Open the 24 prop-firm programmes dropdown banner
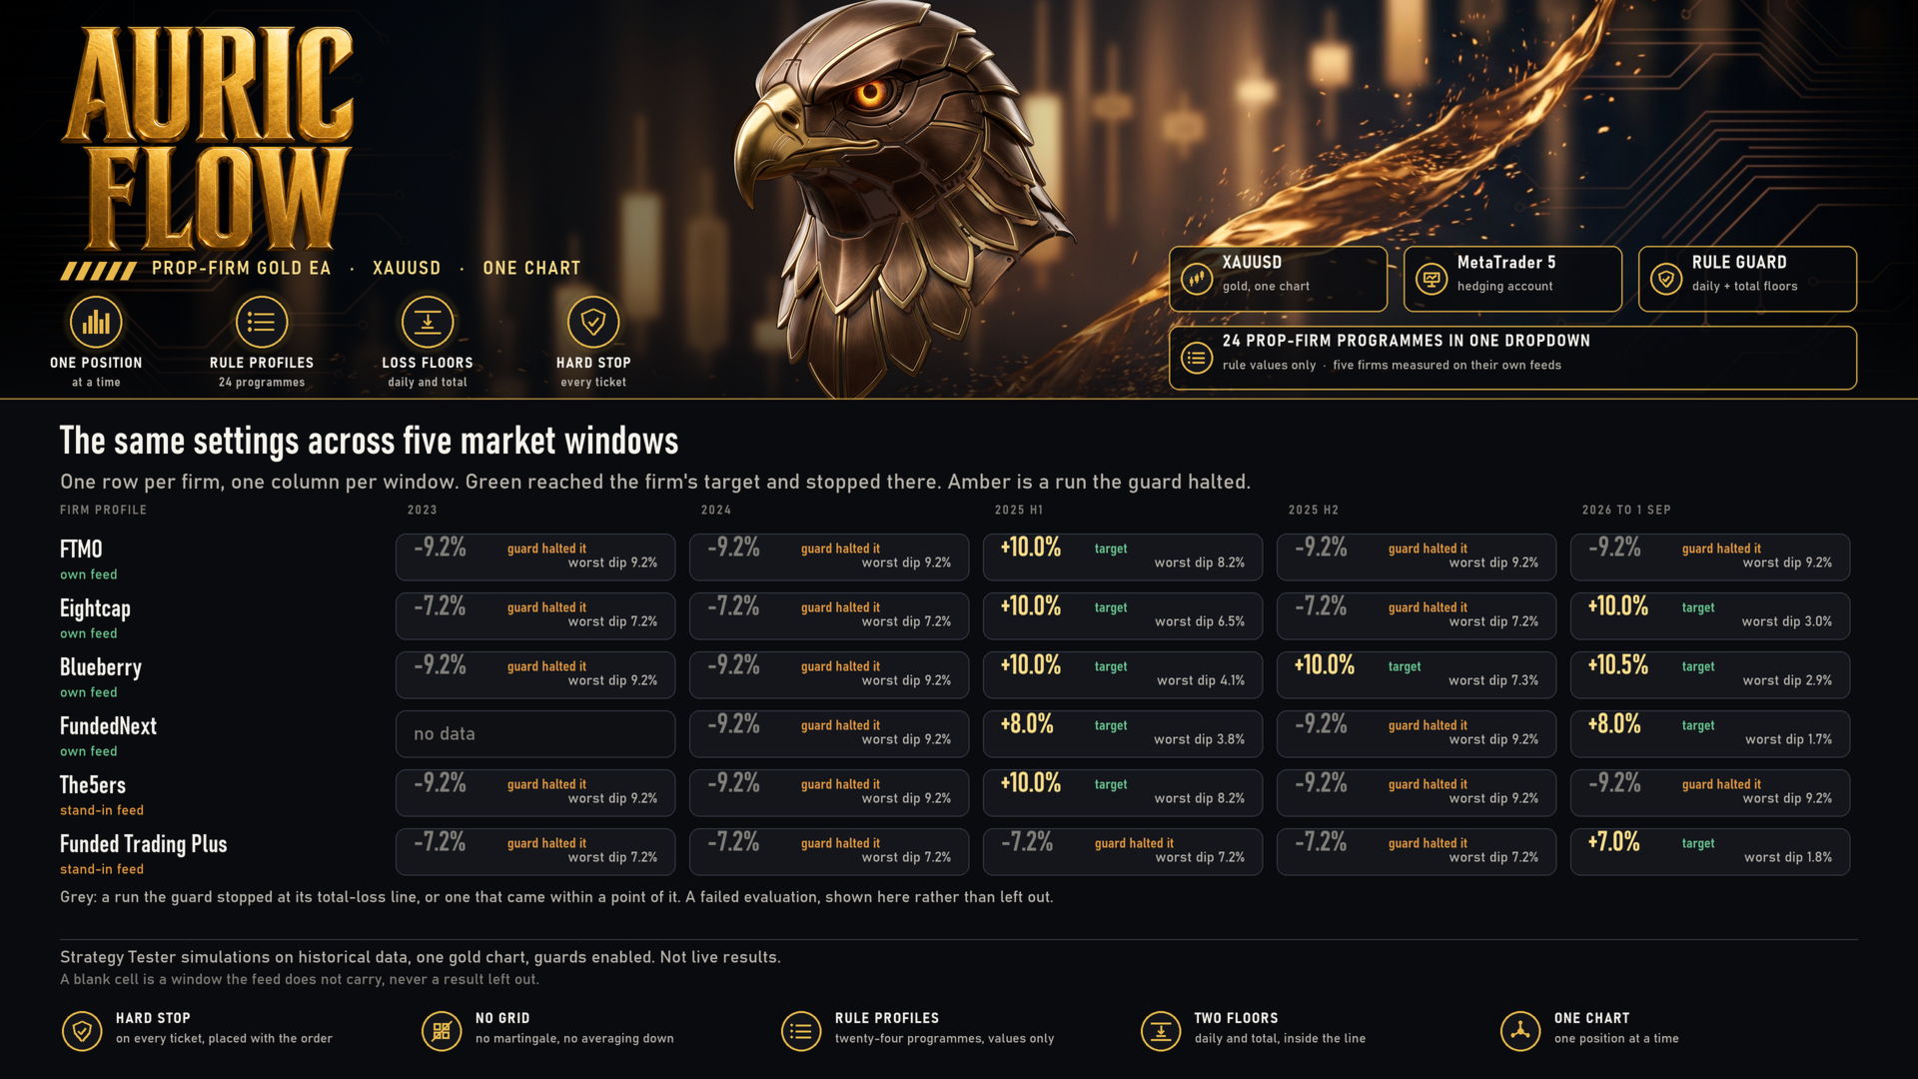Image resolution: width=1918 pixels, height=1079 pixels. tap(1512, 358)
